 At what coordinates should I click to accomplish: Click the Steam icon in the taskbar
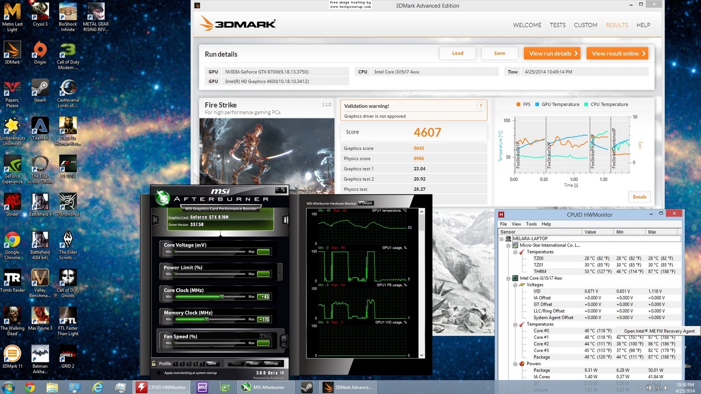click(307, 387)
